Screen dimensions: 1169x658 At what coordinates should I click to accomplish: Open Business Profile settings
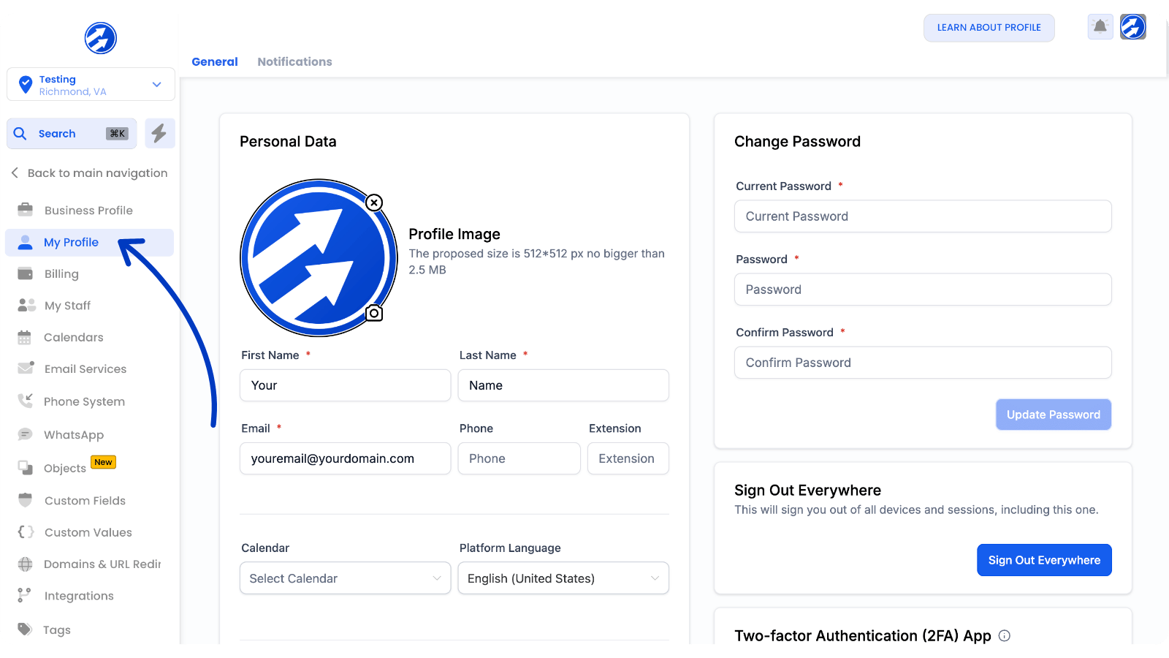89,211
